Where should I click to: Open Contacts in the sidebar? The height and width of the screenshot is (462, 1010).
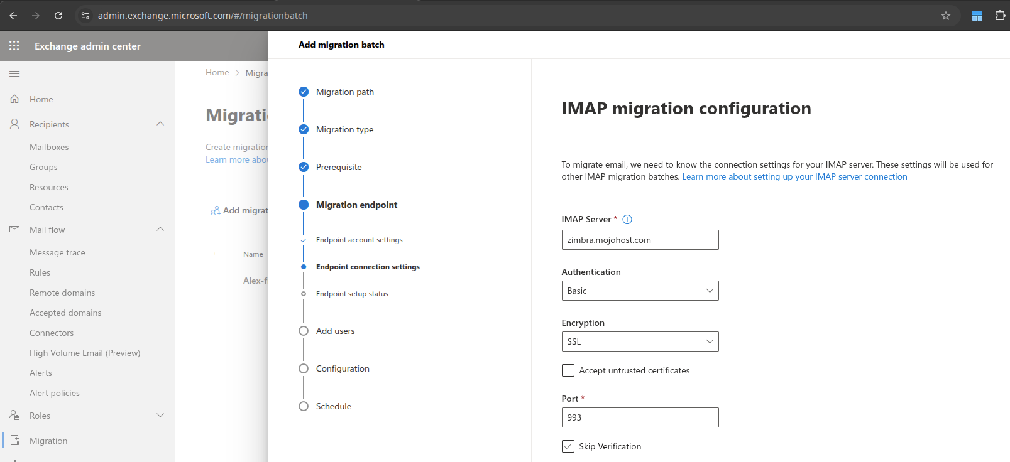47,207
